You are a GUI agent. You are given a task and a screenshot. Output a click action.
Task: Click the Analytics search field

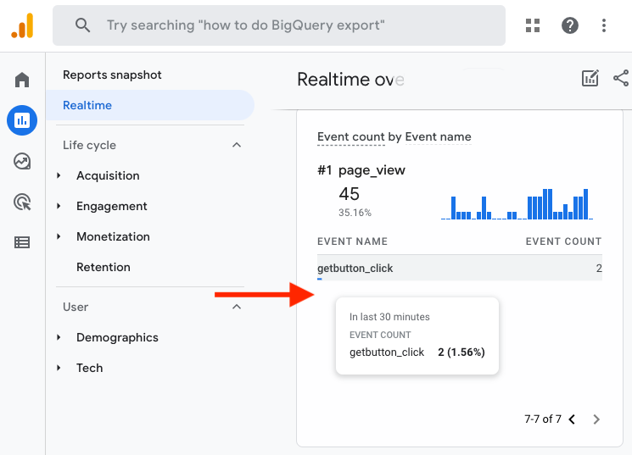[x=280, y=25]
